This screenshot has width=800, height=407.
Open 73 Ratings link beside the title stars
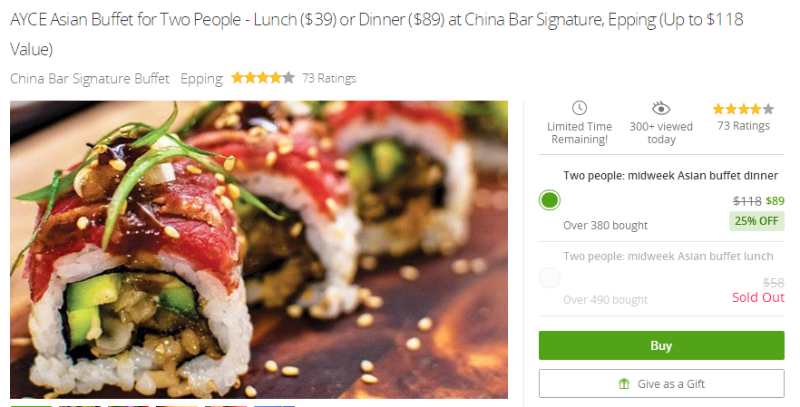(329, 78)
